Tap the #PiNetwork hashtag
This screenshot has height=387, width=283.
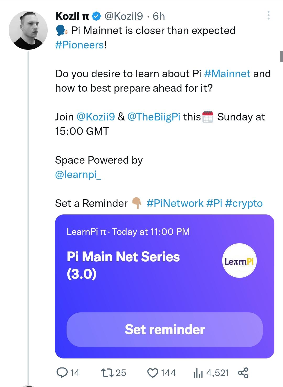[x=175, y=203]
